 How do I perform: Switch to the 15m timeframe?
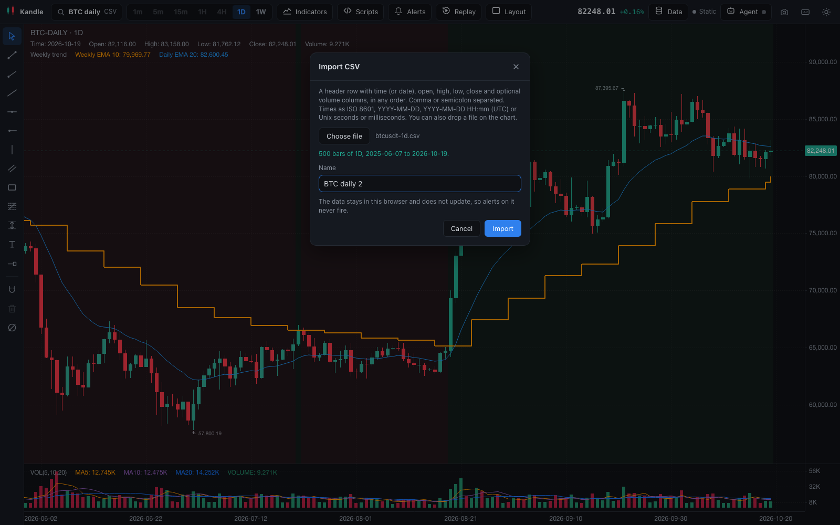[x=181, y=12]
